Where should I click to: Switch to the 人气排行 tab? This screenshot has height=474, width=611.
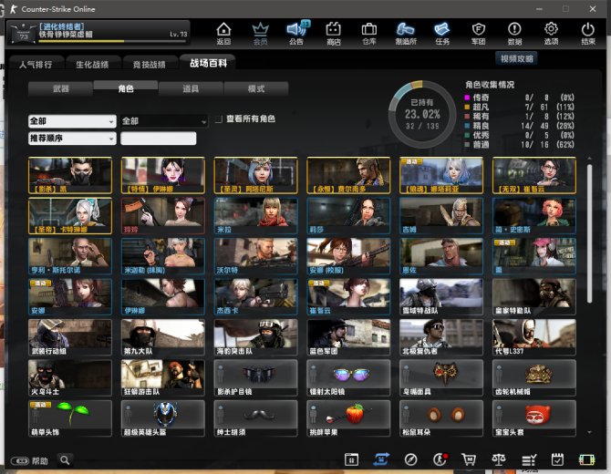pos(36,65)
